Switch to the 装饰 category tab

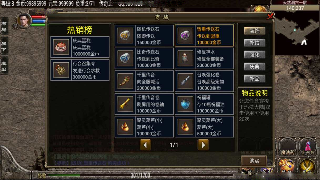point(255,31)
